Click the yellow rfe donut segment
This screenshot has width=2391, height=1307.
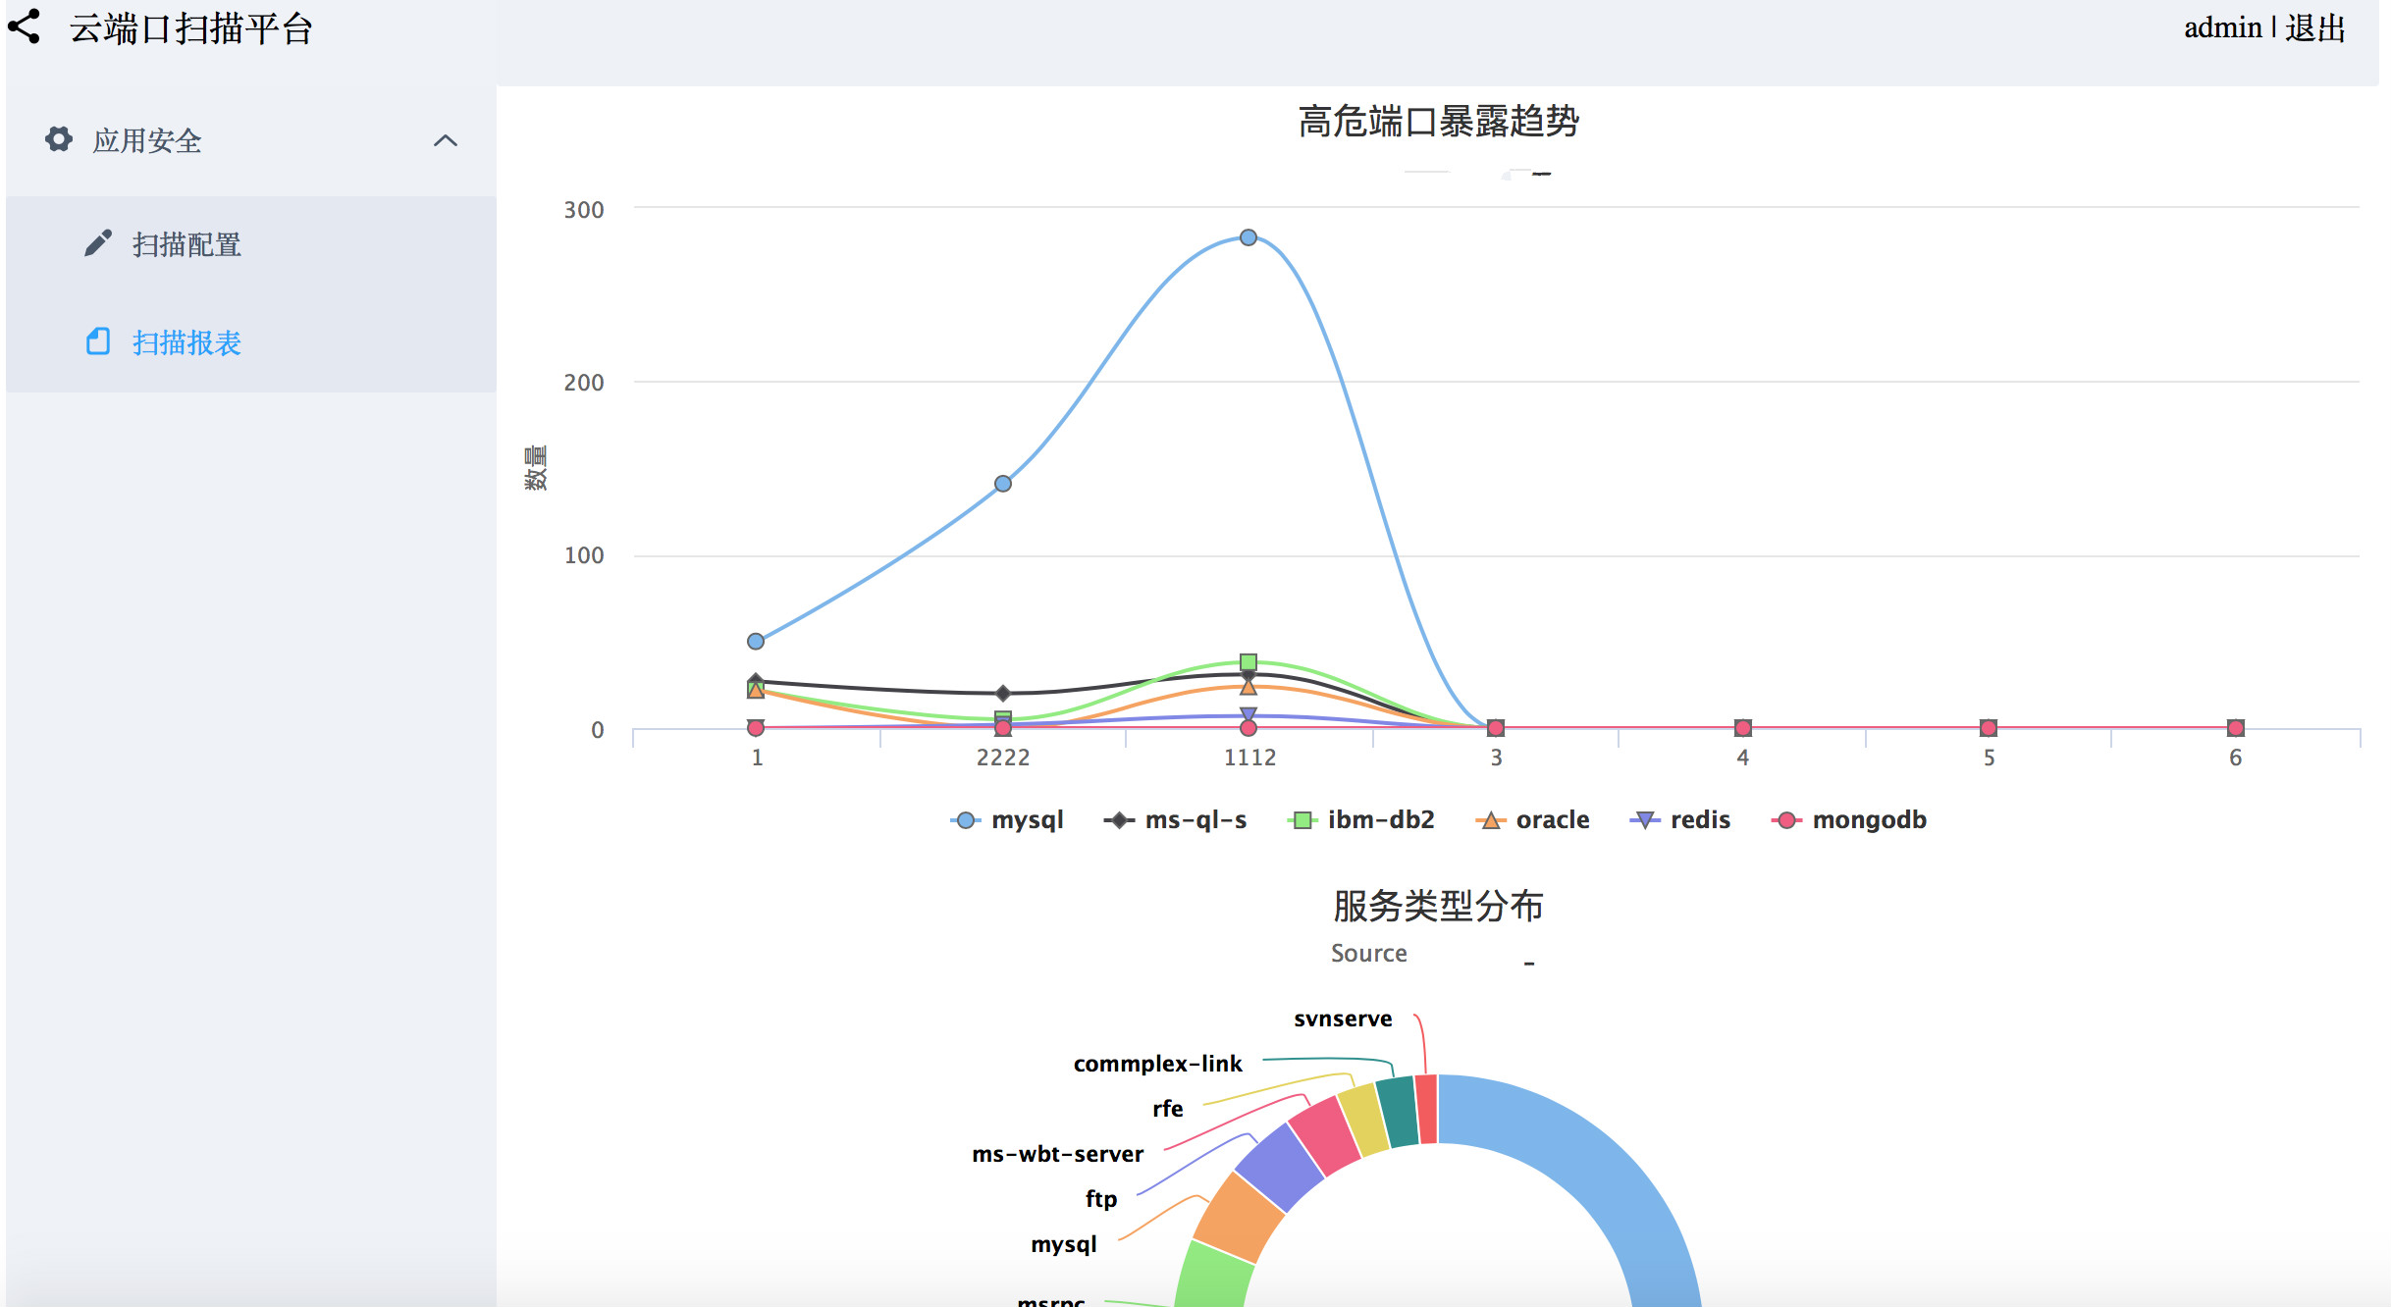(1364, 1120)
